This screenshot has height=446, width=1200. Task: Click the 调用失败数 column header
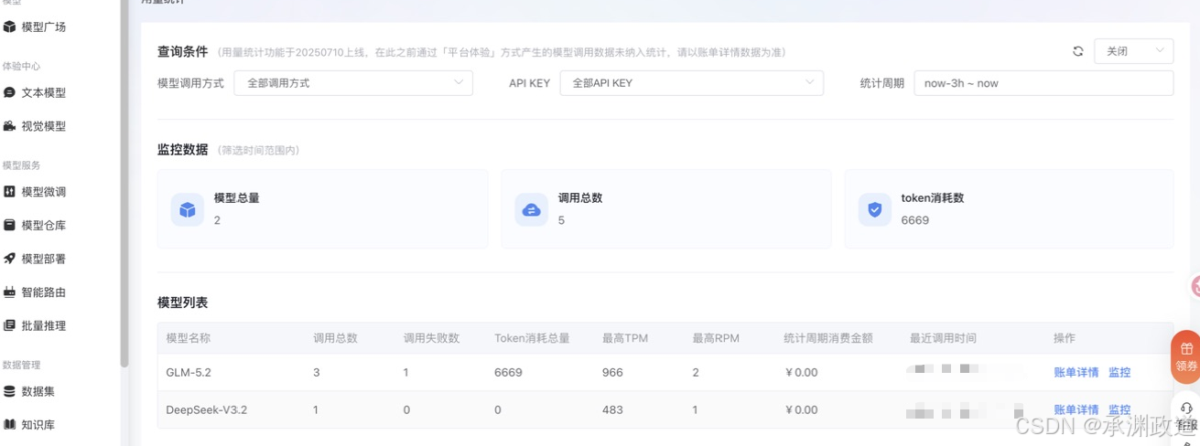point(431,338)
